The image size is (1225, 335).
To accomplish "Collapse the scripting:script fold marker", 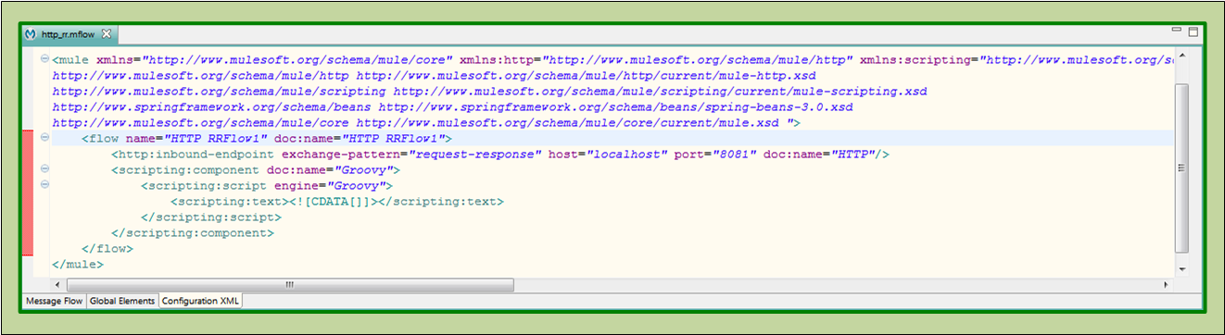I will click(x=44, y=185).
